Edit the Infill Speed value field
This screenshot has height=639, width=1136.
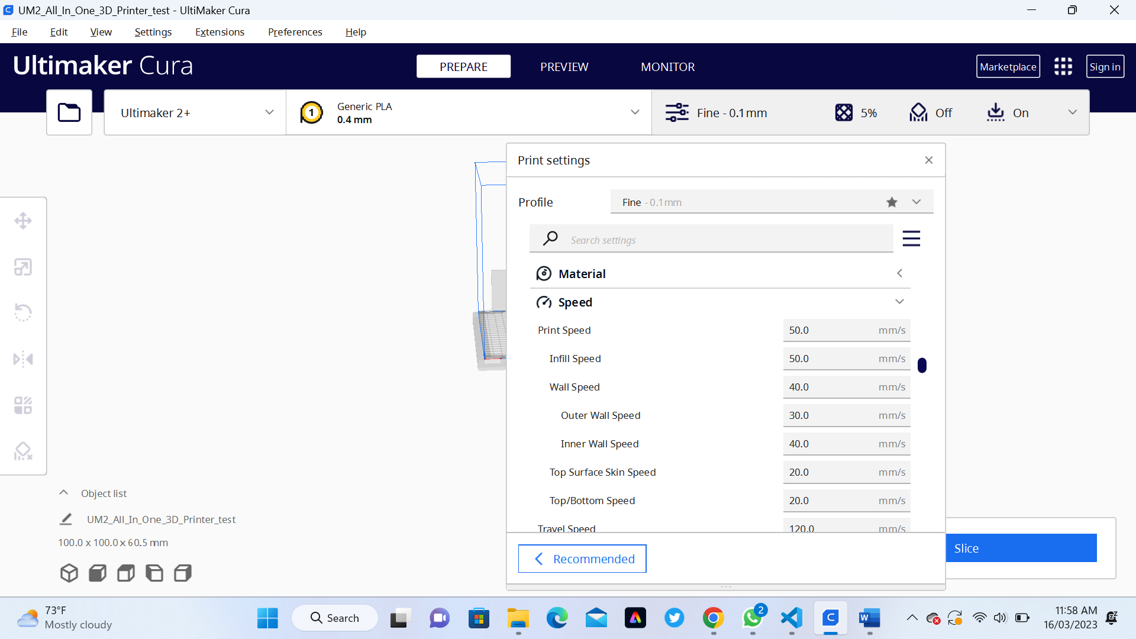click(846, 359)
